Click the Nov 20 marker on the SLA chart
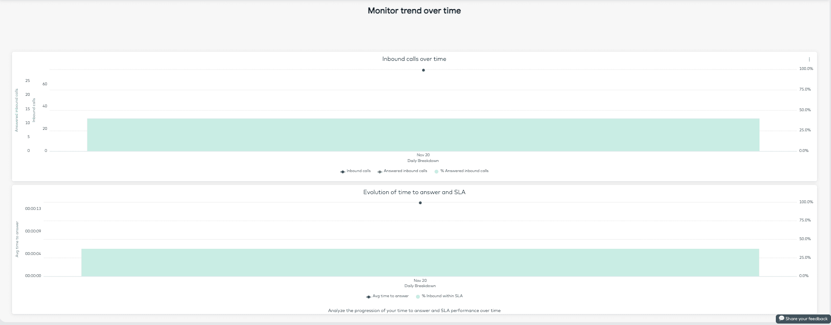 point(420,203)
